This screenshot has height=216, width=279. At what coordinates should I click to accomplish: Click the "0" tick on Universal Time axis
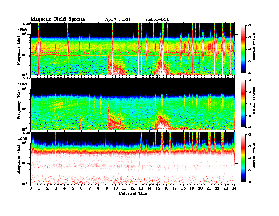click(x=31, y=188)
